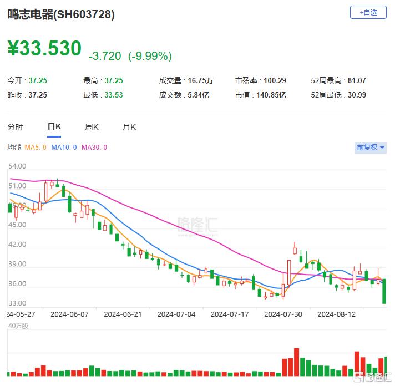Click the 2024-07-17 date axis label
Screen dimensions: 395x386
[x=230, y=314]
